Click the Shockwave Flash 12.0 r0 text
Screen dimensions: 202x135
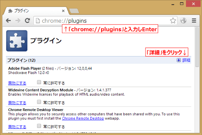(x=29, y=73)
